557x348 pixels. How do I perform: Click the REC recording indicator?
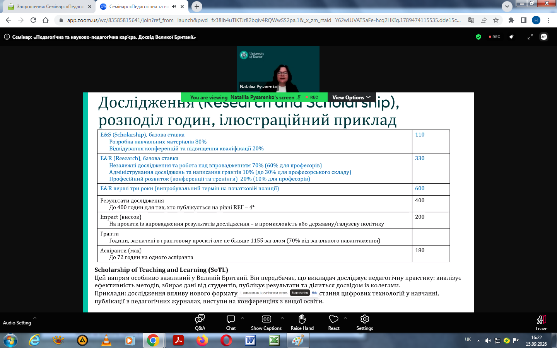pos(495,37)
